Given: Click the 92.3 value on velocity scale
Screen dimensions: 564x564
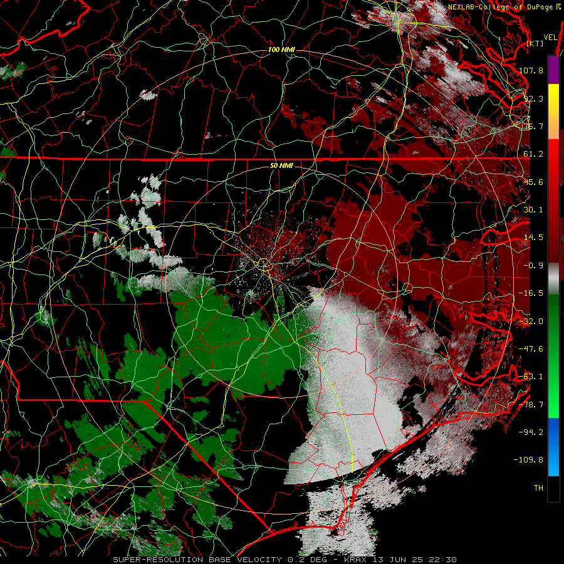Looking at the screenshot, I should coord(533,98).
